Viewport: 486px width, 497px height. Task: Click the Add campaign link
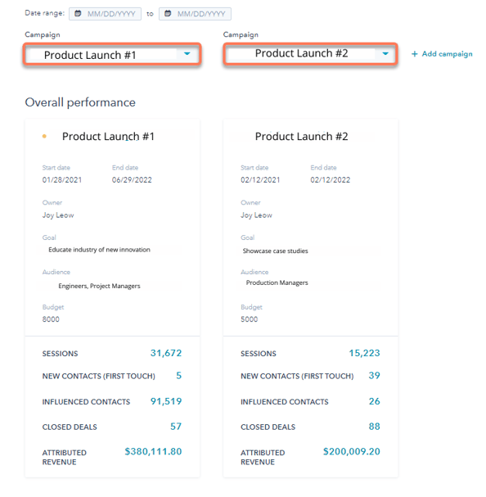[442, 54]
